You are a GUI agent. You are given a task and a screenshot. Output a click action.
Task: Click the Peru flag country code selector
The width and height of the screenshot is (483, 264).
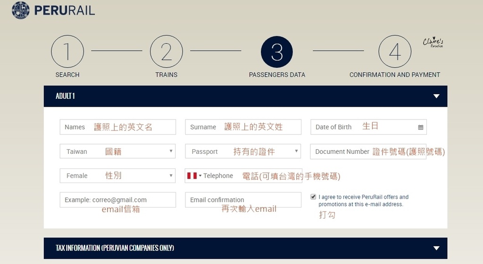pyautogui.click(x=194, y=176)
